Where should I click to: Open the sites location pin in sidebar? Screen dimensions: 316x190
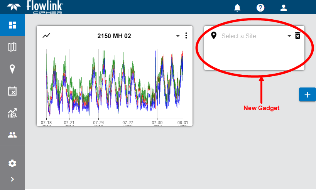(x=12, y=69)
